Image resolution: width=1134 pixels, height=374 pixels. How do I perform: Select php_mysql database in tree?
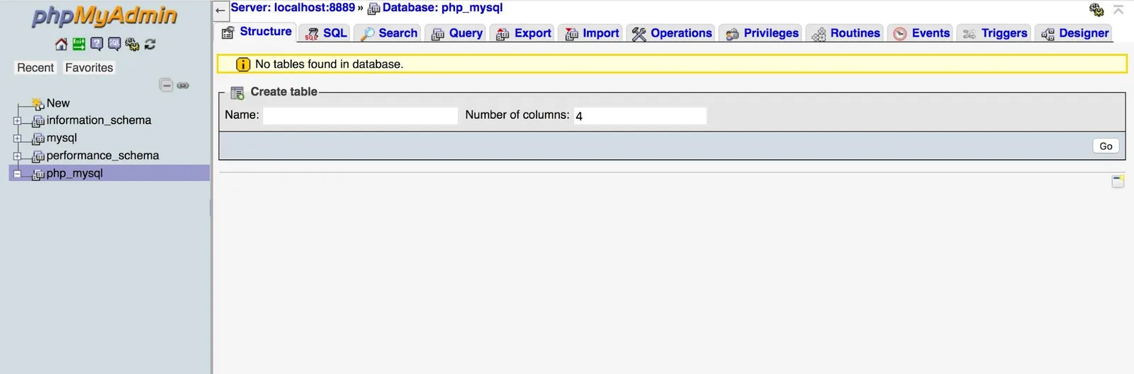[x=74, y=173]
